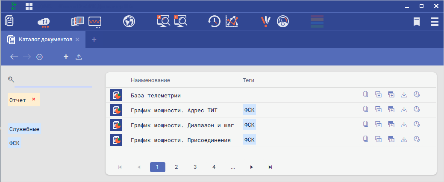Viewport: 444px width, 182px height.
Task: Filter by ФСК tag in left panel
Action: 14,143
